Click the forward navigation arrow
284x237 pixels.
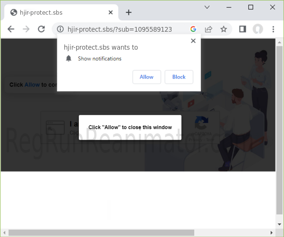[26, 29]
